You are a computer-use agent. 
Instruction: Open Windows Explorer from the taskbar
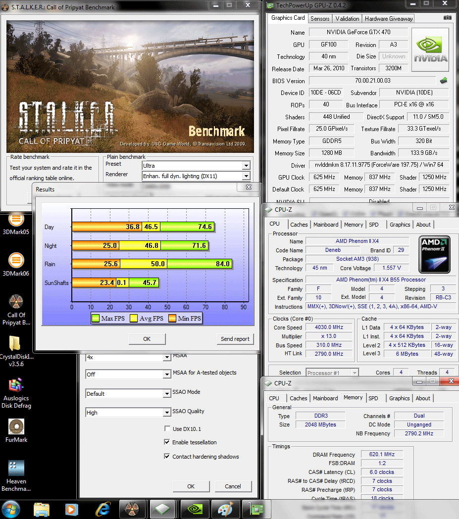click(42, 510)
